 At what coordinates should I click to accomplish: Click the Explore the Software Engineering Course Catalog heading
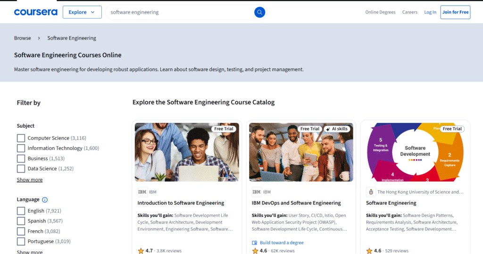pos(203,102)
